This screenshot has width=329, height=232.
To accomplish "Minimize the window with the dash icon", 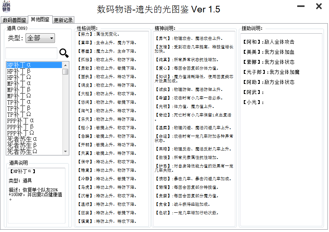I will point(301,6).
